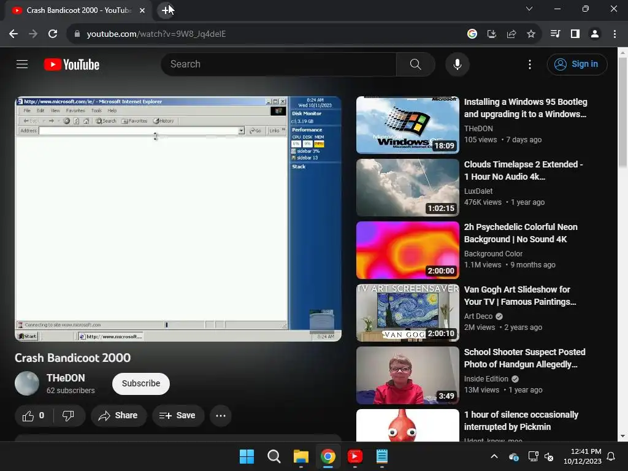
Task: Open the Windows 95 Bootleg video thumbnail
Action: [408, 125]
